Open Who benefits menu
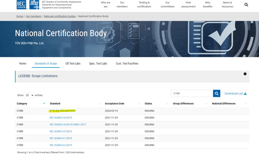The image size is (259, 157). click(208, 5)
